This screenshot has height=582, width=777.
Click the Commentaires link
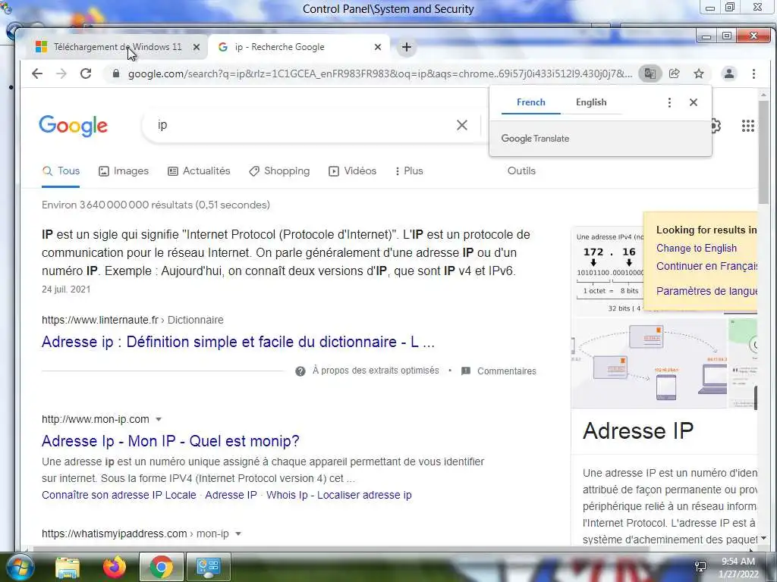[506, 371]
